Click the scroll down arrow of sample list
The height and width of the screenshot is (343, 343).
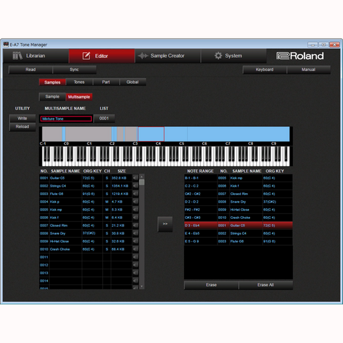click(x=142, y=286)
